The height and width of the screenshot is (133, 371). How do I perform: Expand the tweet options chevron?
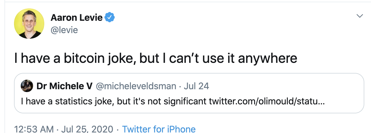click(x=360, y=16)
